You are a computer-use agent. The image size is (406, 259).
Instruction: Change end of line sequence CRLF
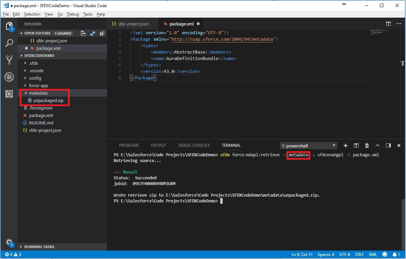pos(359,255)
